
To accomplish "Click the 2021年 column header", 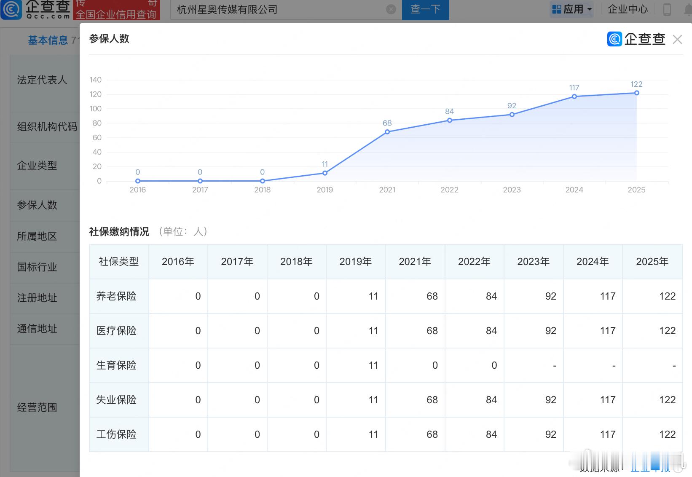I will pos(415,262).
